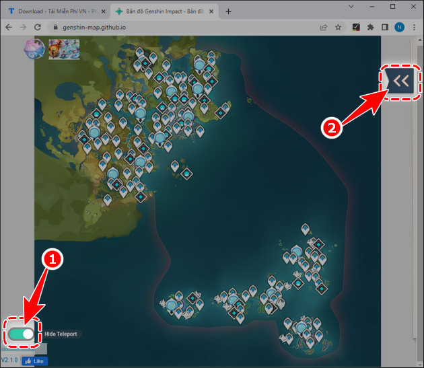Share this page using the share icon
This screenshot has width=424, height=368.
click(x=324, y=28)
